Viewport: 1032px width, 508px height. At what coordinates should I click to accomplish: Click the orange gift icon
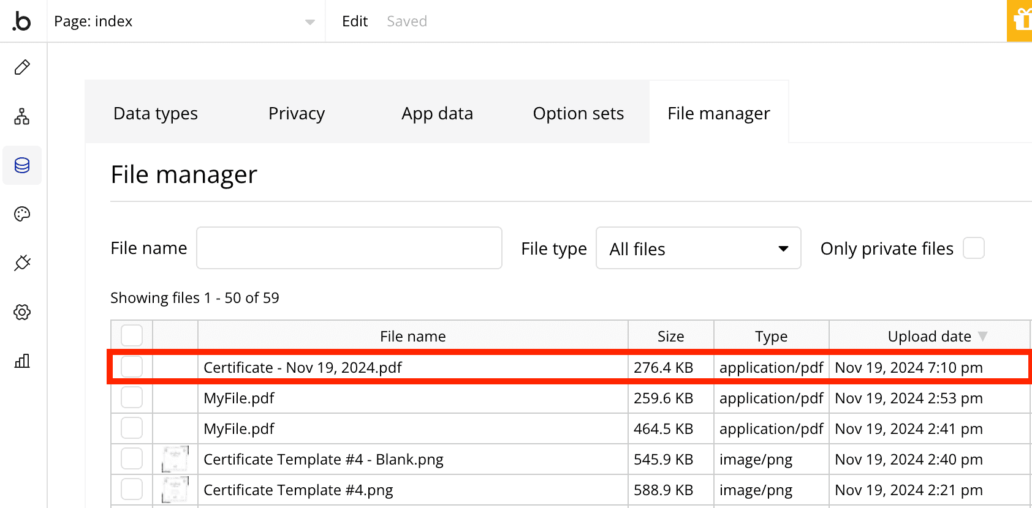[1020, 21]
